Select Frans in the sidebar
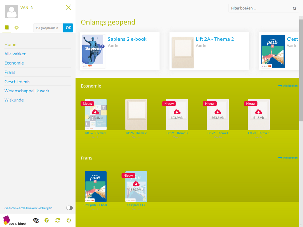 pyautogui.click(x=10, y=72)
